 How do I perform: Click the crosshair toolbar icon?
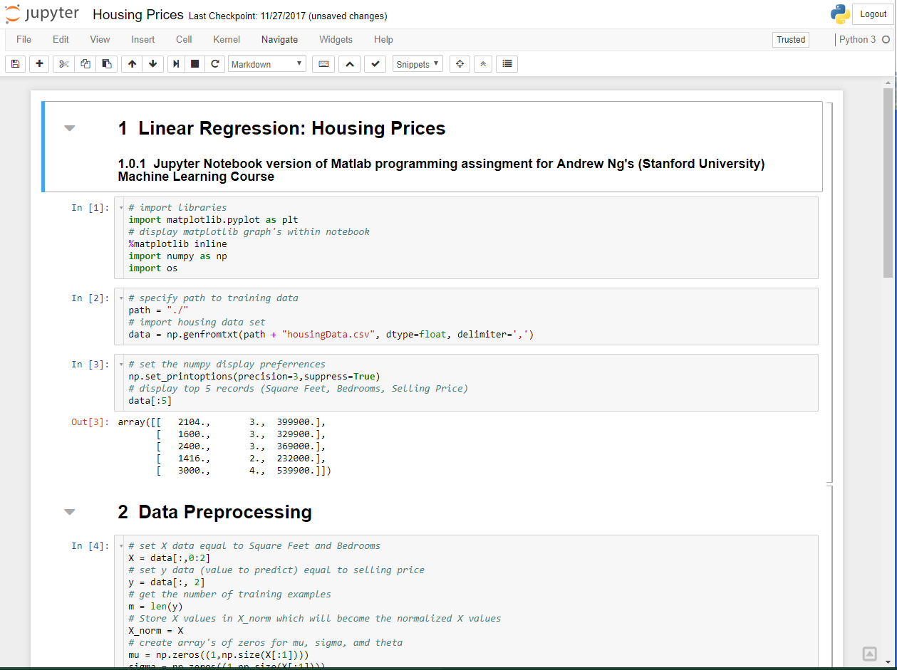(x=460, y=64)
